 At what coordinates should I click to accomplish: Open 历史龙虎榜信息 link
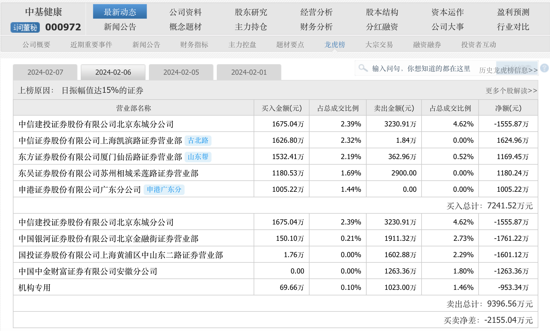pos(508,70)
